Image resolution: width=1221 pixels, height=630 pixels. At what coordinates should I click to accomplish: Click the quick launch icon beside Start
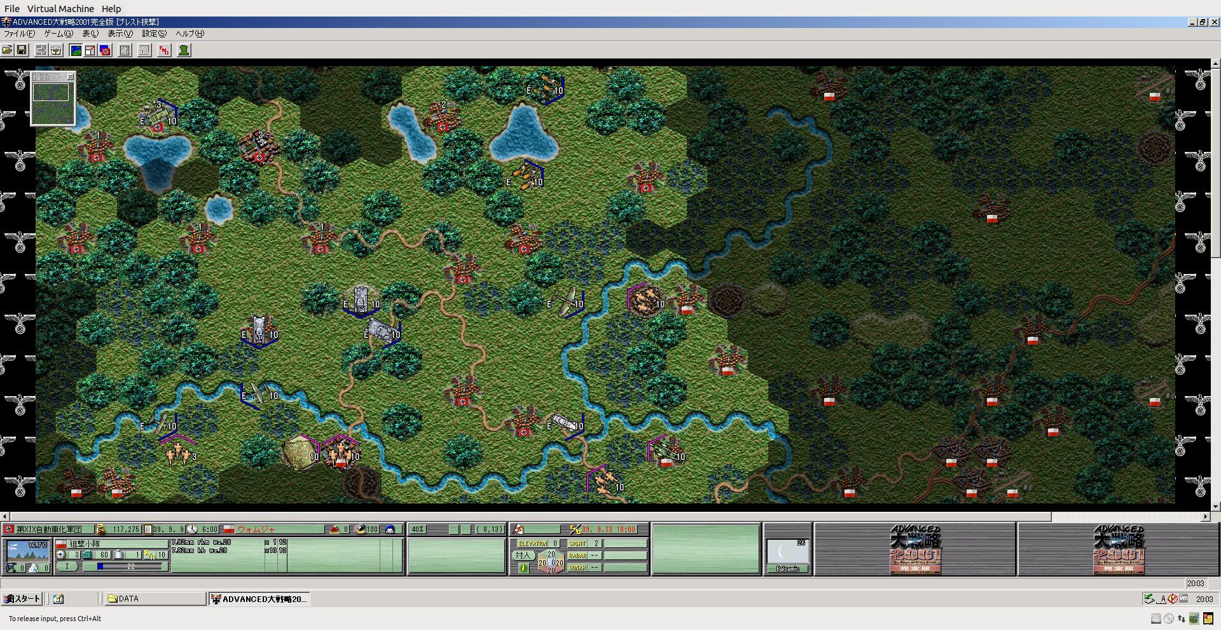59,599
